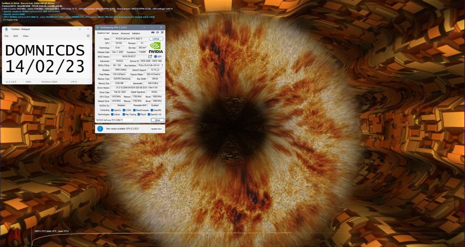The image size is (465, 247).
Task: Switch to the Sensors tab
Action: point(115,33)
